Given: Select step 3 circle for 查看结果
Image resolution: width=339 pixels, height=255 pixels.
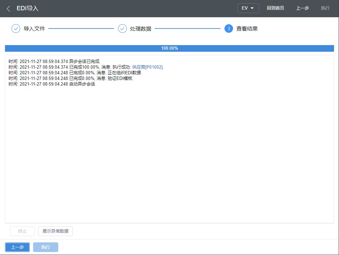Looking at the screenshot, I should 229,29.
